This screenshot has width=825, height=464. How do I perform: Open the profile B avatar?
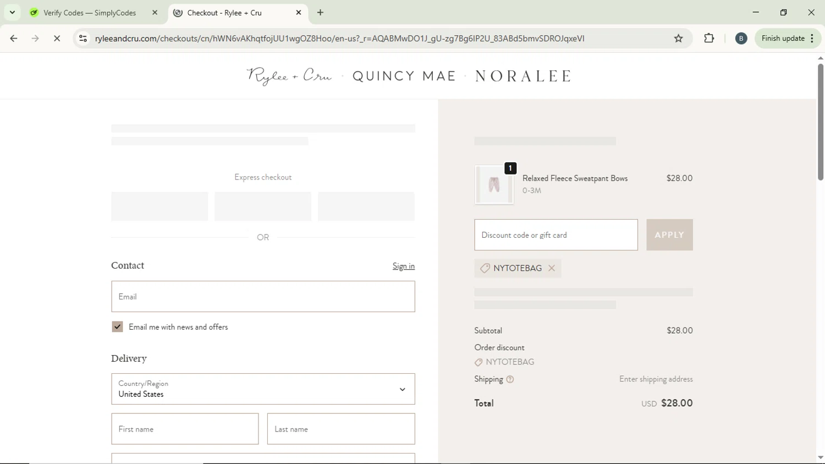point(741,39)
